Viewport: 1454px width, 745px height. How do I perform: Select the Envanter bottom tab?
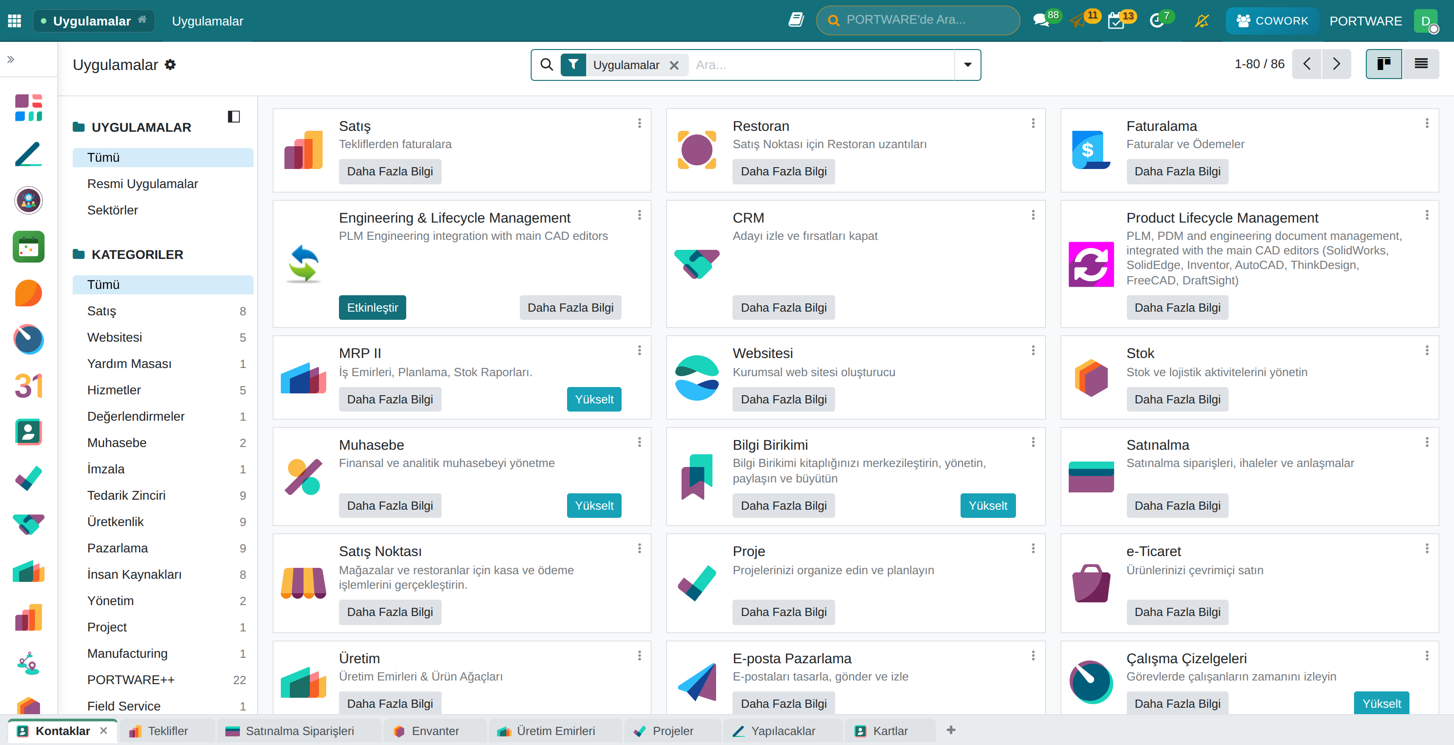pos(426,731)
